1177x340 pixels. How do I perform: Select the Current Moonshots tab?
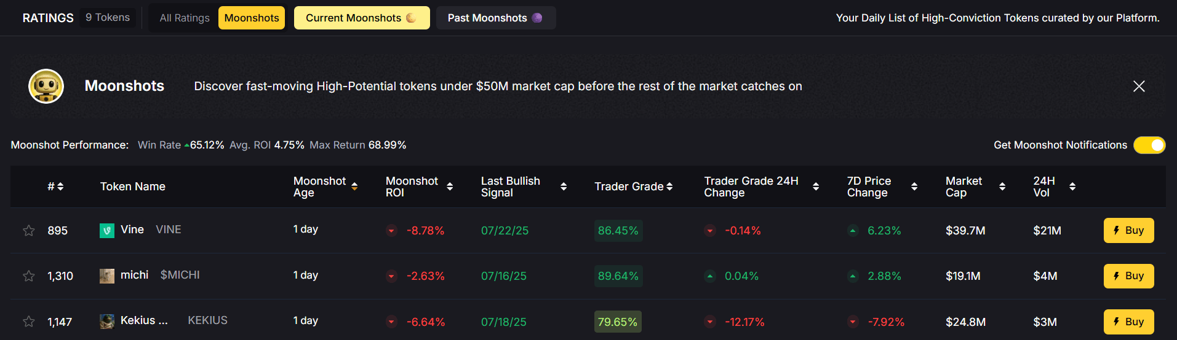[361, 18]
